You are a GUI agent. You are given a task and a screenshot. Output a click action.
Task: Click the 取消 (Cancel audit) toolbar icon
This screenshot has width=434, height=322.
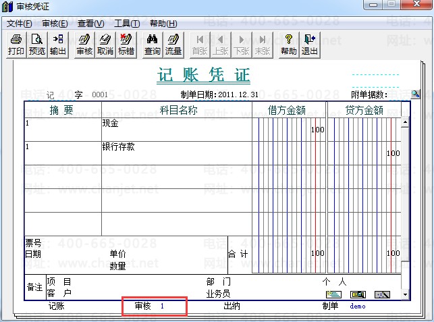pyautogui.click(x=105, y=45)
